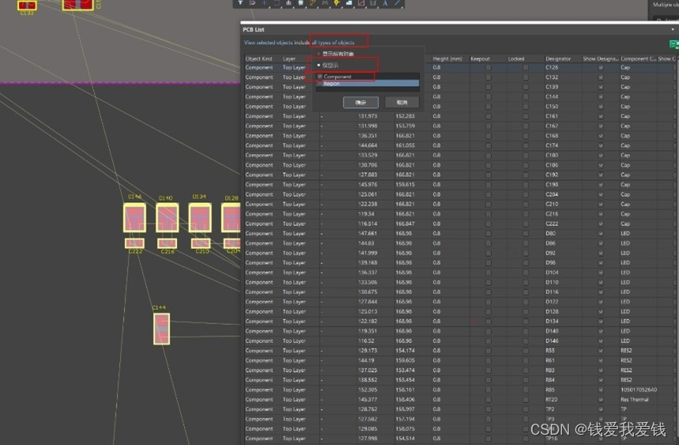Toggle the Component checkbox in filter popup
The image size is (679, 445).
pyautogui.click(x=320, y=77)
